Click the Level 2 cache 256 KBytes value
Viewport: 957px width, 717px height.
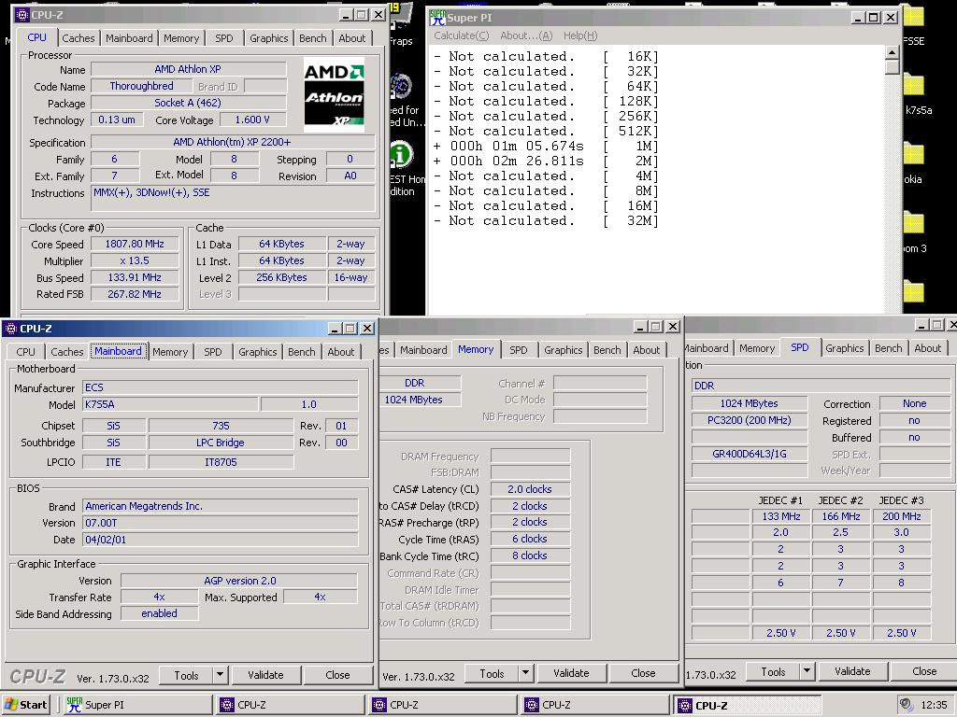pos(281,277)
